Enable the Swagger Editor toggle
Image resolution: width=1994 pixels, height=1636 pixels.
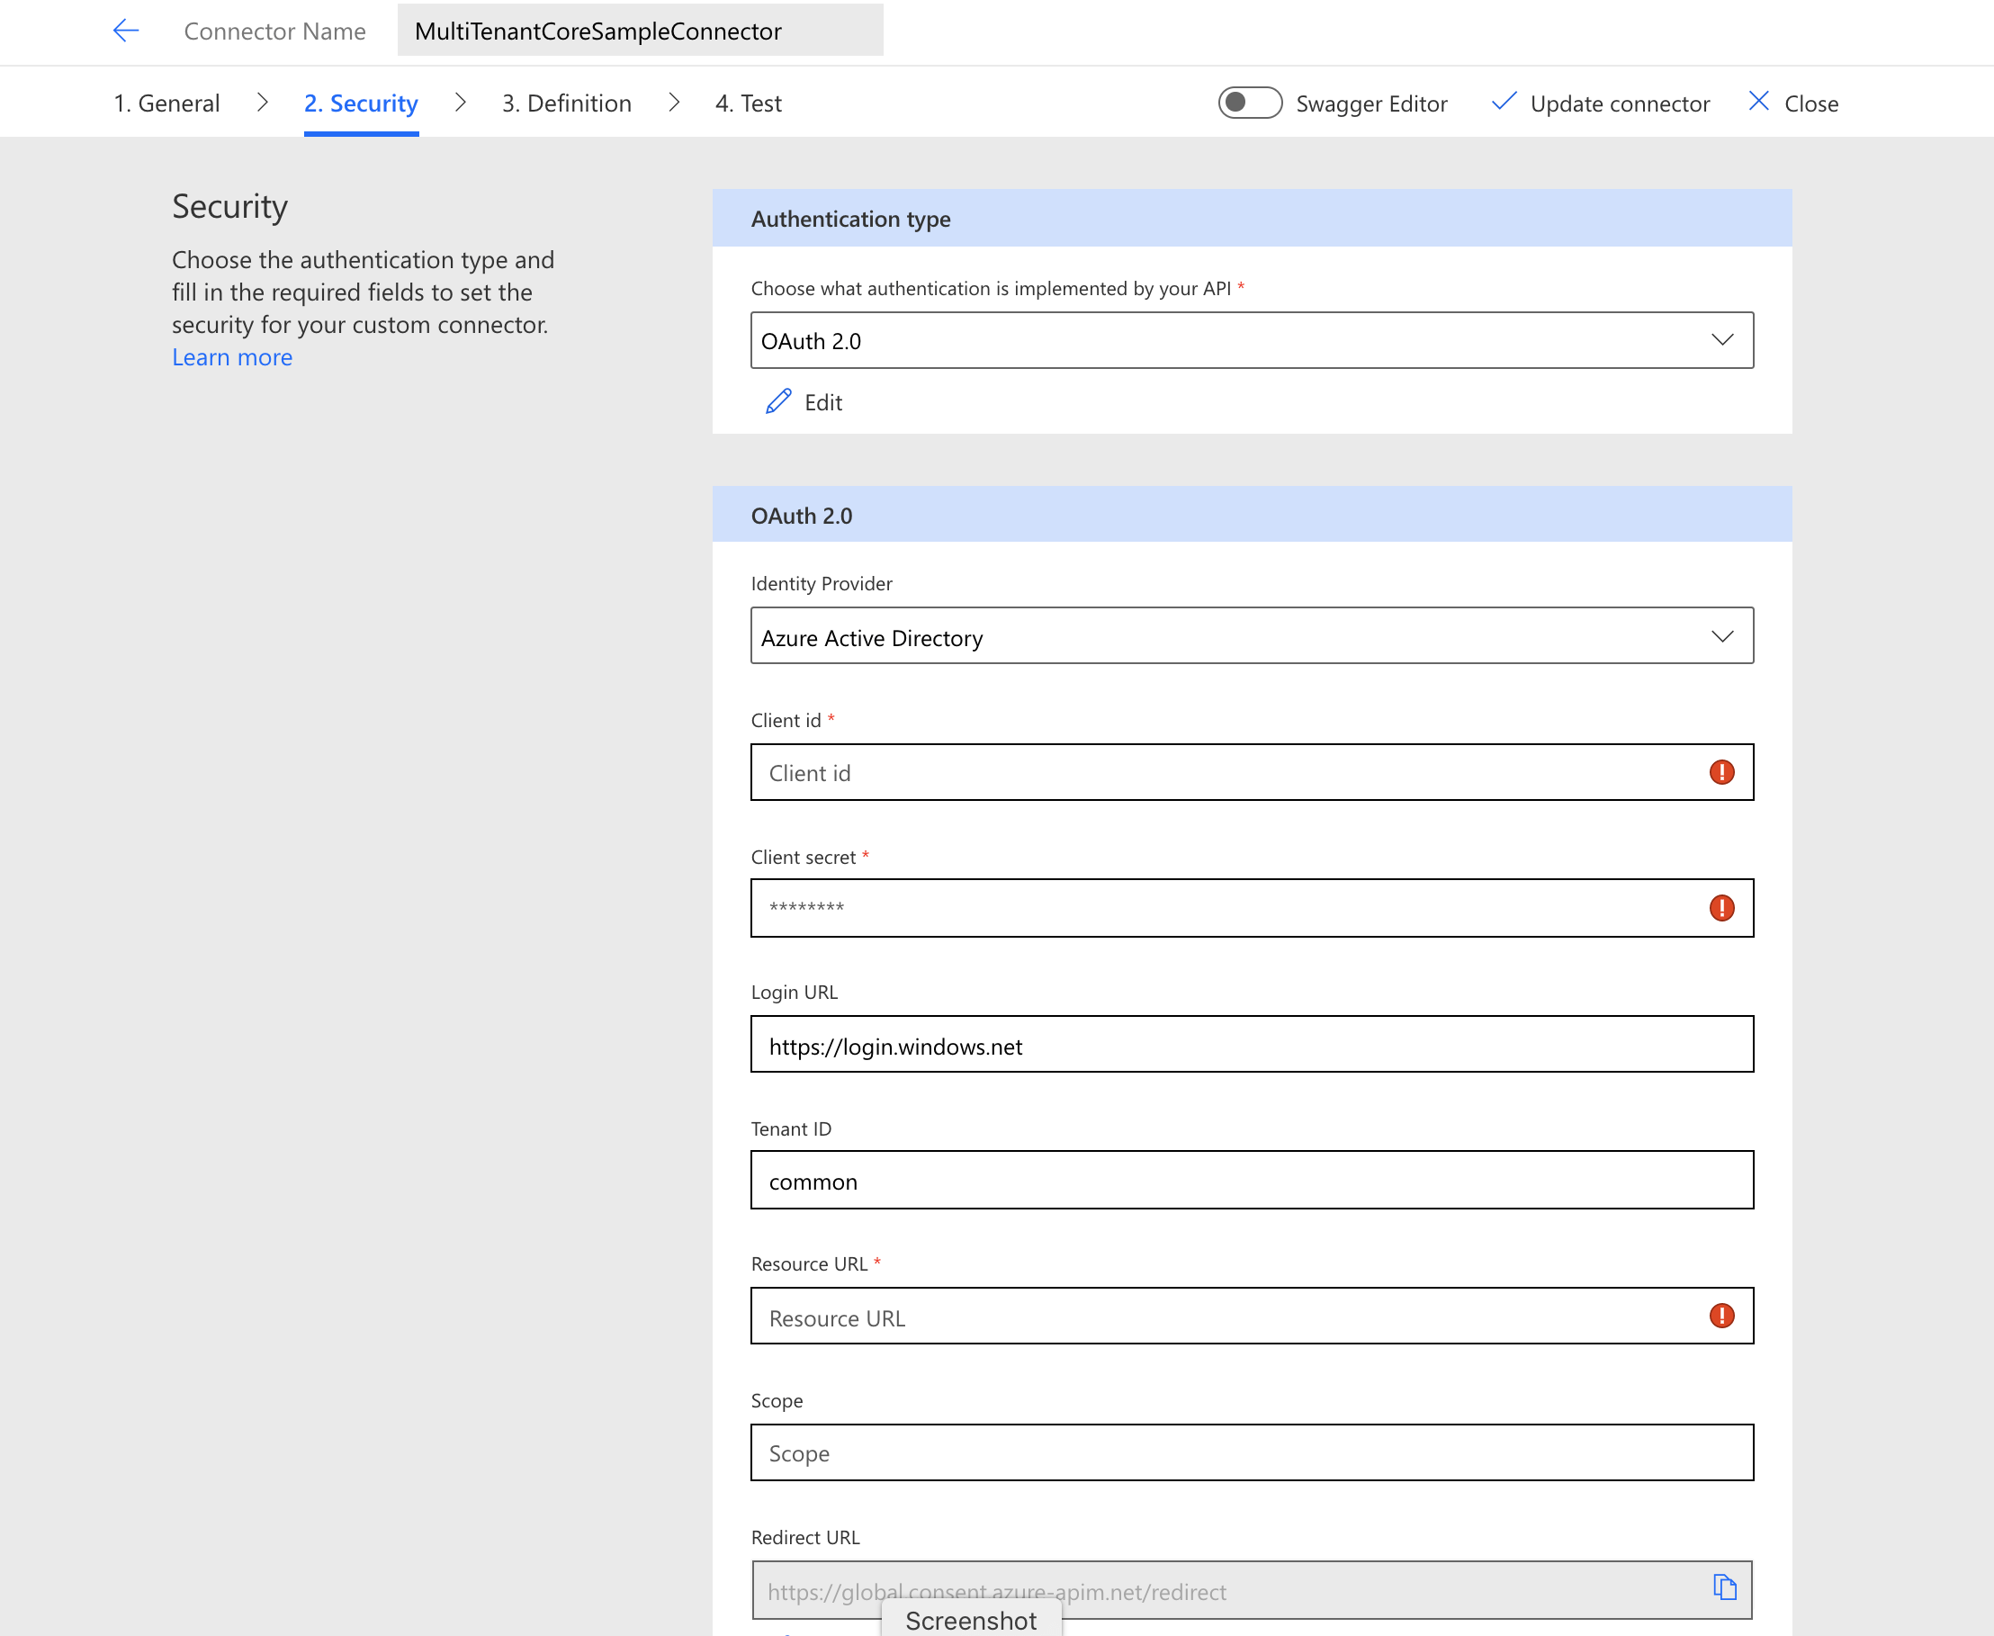click(1250, 102)
